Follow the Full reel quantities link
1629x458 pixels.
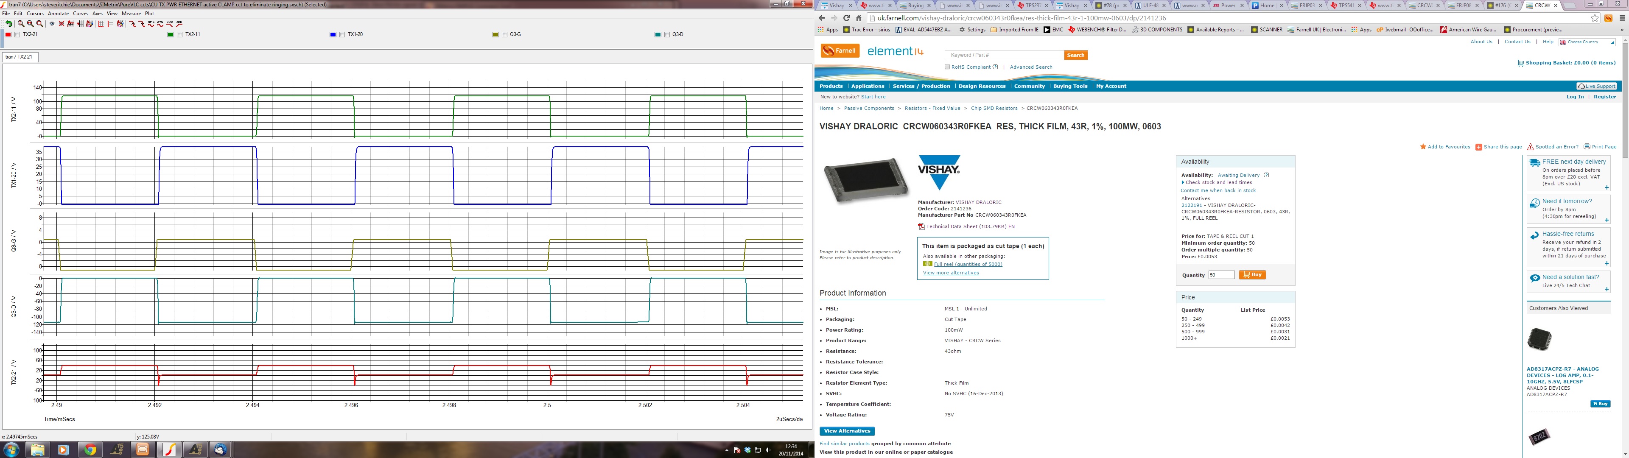[968, 265]
